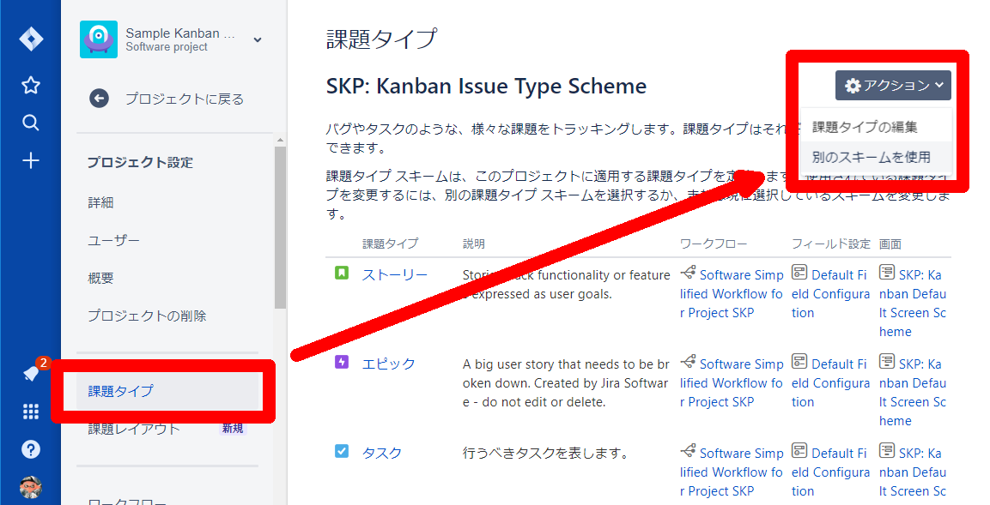The width and height of the screenshot is (990, 505).
Task: Select プロジェクトの削除 in sidebar
Action: pyautogui.click(x=147, y=316)
